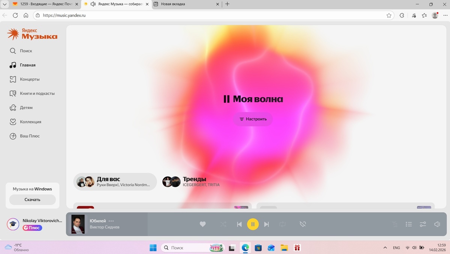
Task: Open the track title Юбилей
Action: tap(98, 221)
